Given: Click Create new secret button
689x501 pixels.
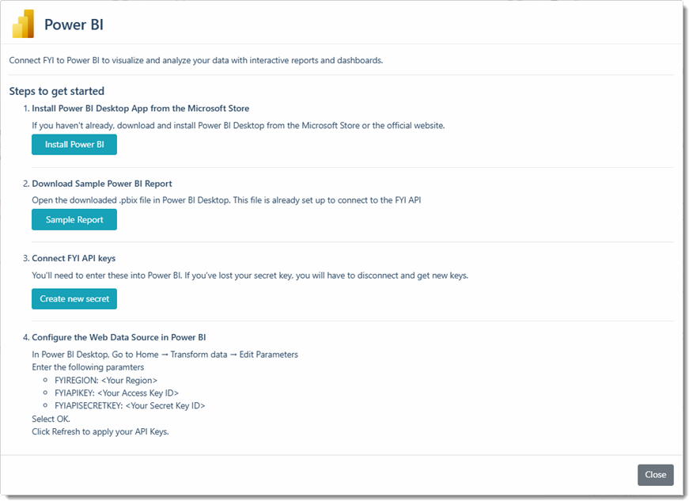Looking at the screenshot, I should click(x=74, y=299).
